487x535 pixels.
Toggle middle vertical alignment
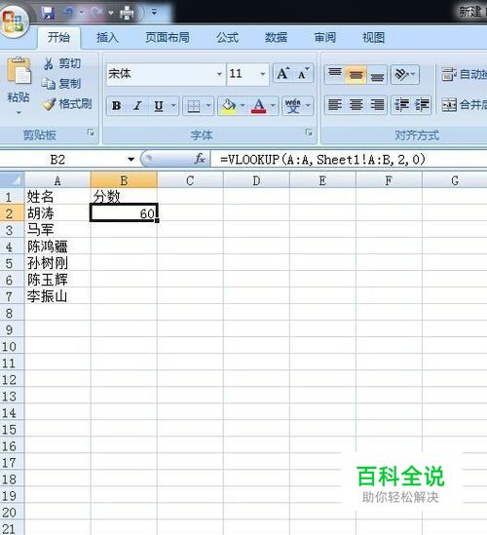tap(356, 74)
